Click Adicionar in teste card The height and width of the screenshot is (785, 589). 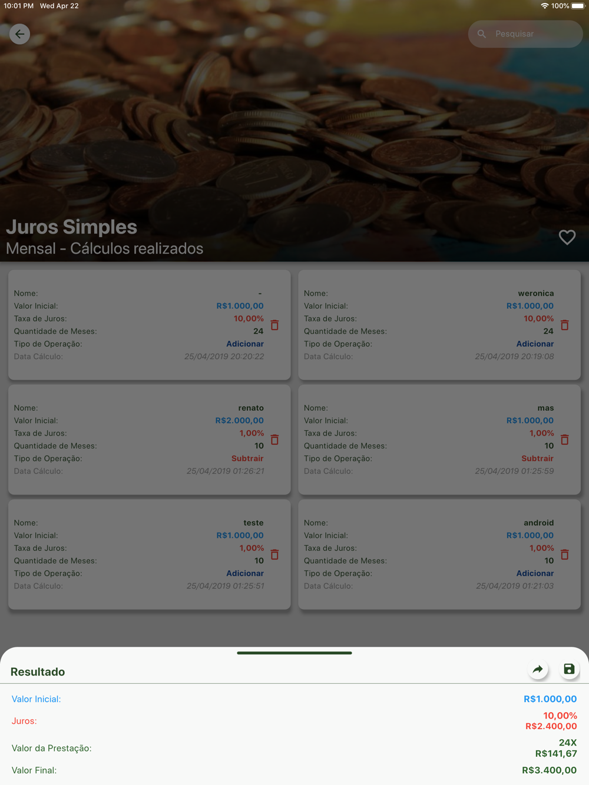[x=245, y=573]
